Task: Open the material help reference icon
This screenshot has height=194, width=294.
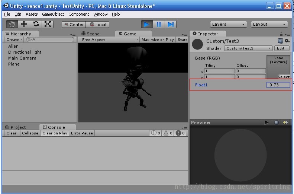Action: [280, 41]
